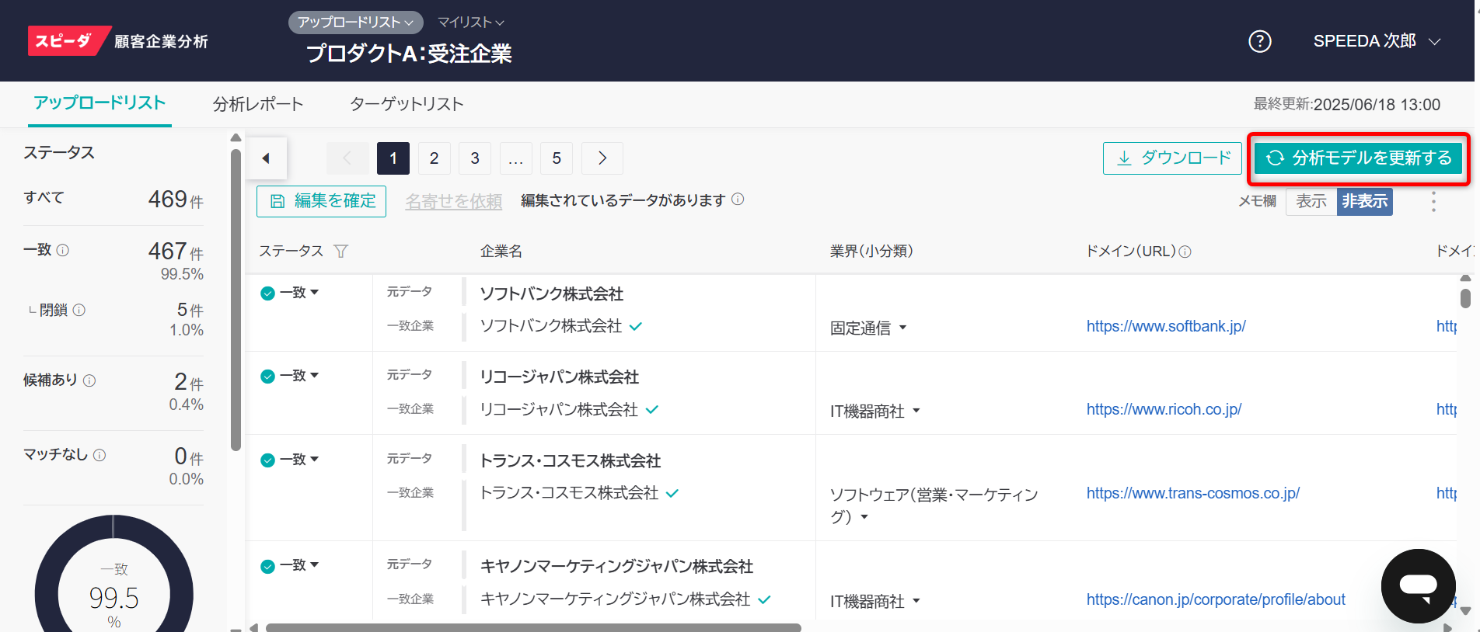
Task: Collapse the sidebar with left triangle button
Action: [x=267, y=158]
